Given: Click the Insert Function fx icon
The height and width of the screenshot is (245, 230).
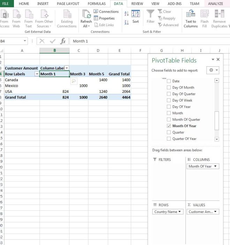Looking at the screenshot, I should (63, 41).
